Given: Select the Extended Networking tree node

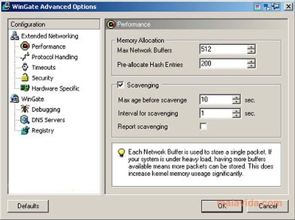Looking at the screenshot, I should click(x=50, y=36).
